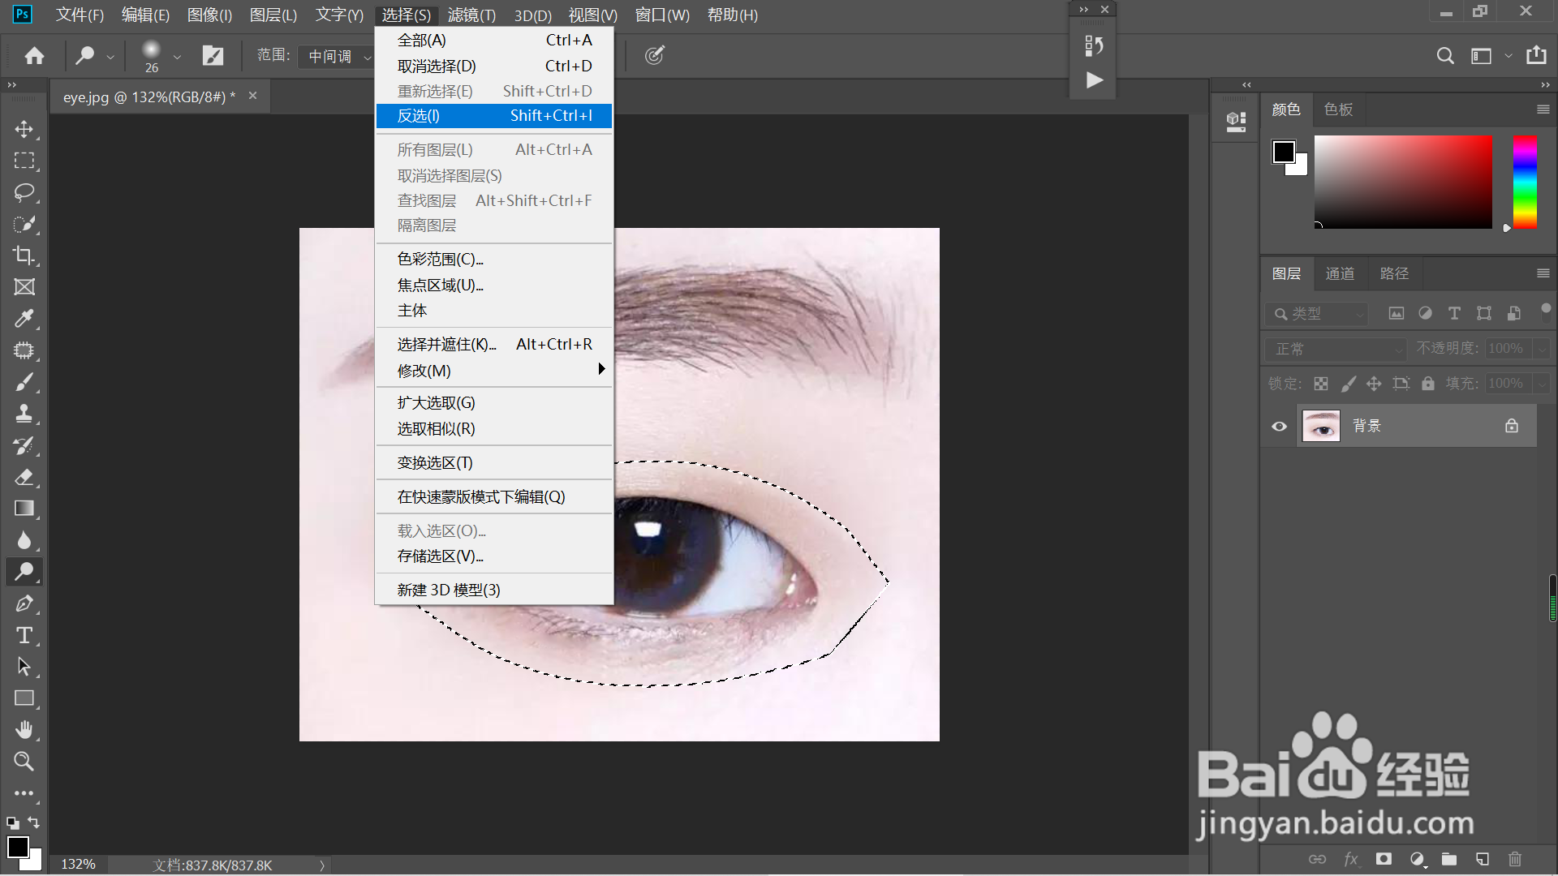Select the Lasso tool
Image resolution: width=1558 pixels, height=876 pixels.
pyautogui.click(x=24, y=192)
